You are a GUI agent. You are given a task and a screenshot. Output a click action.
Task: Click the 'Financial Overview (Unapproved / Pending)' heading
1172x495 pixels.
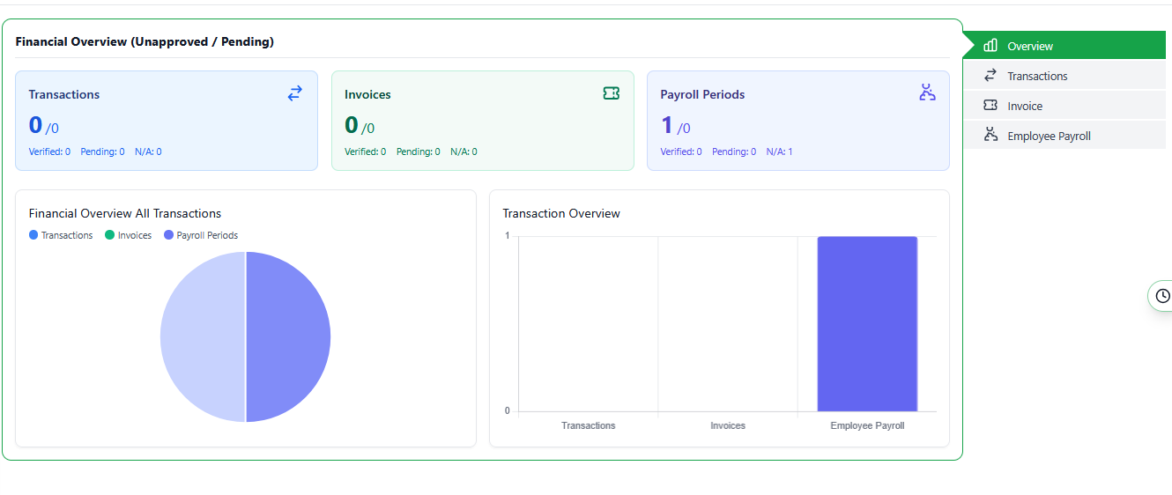[x=145, y=41]
